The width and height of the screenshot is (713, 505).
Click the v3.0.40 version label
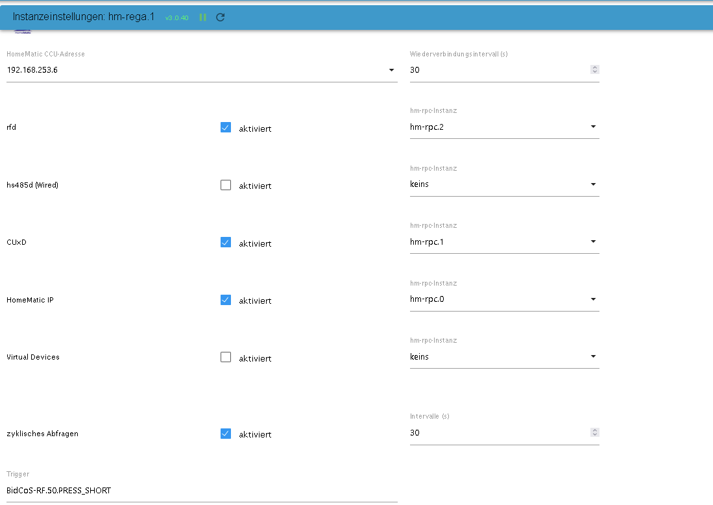pyautogui.click(x=176, y=18)
